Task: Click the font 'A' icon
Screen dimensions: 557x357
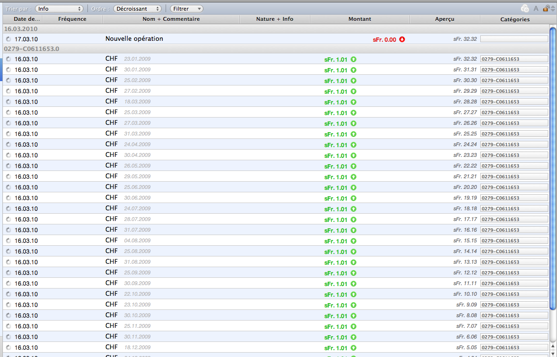Action: (x=536, y=8)
